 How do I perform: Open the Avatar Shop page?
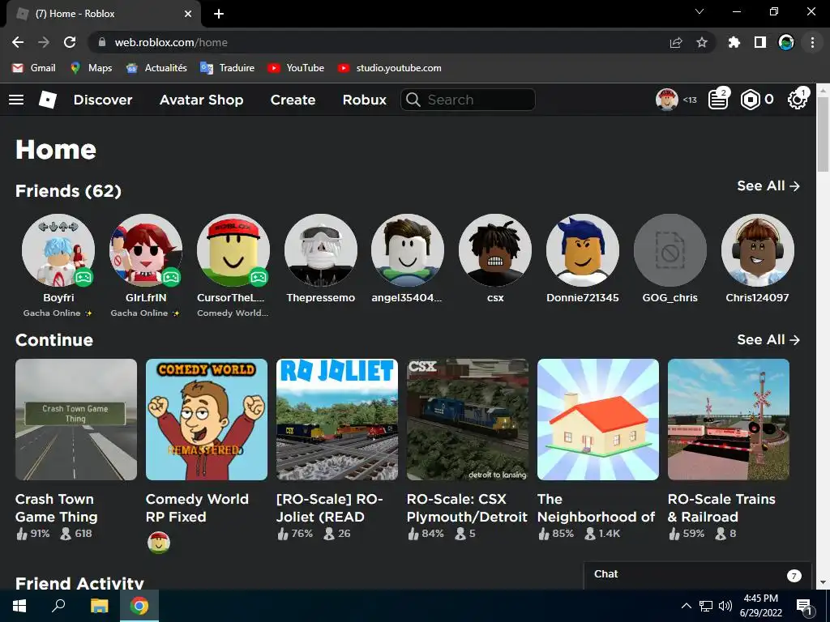(x=201, y=100)
